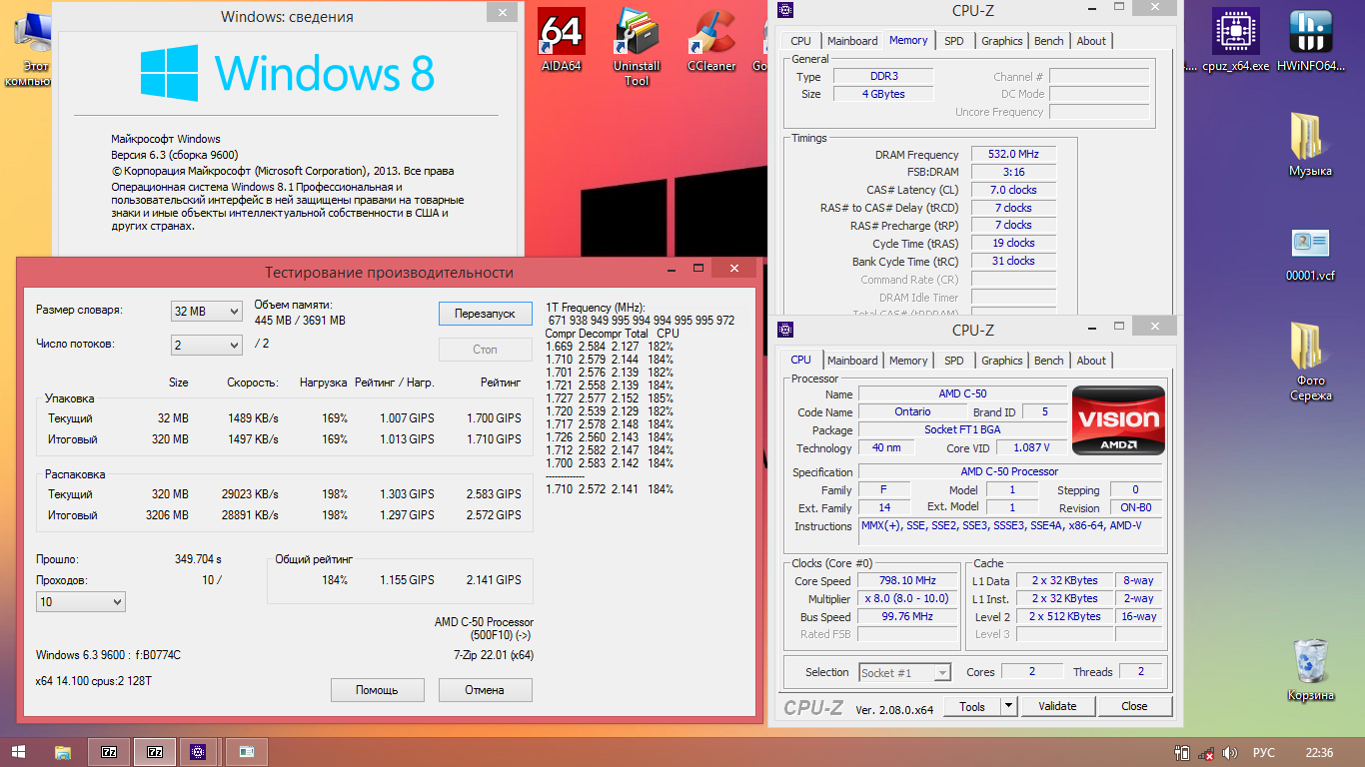Viewport: 1365px width, 767px height.
Task: Select the cpuz_x64.exe desktop icon
Action: [x=1235, y=41]
